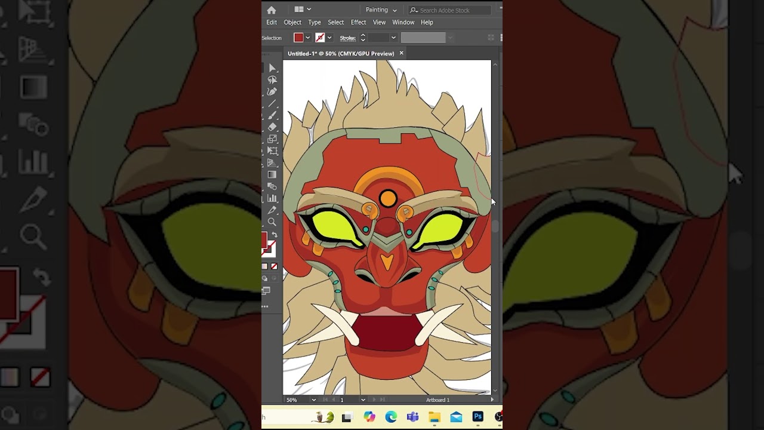This screenshot has height=430, width=764.
Task: Click the Stroke panel link label
Action: pos(347,38)
